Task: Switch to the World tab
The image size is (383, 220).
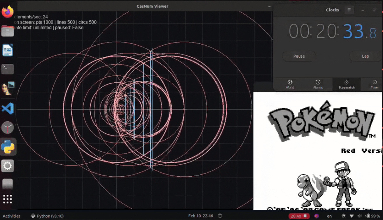Action: pos(290,84)
